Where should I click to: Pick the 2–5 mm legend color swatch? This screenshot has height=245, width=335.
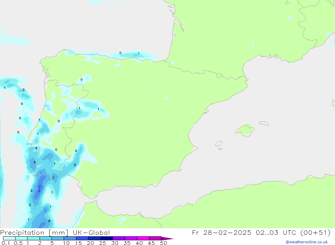tap(46, 238)
